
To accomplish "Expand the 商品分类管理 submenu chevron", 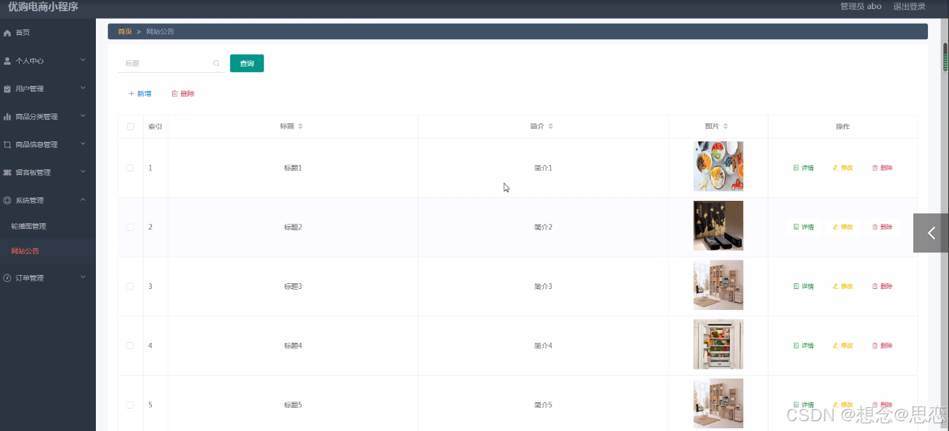I will click(x=83, y=116).
